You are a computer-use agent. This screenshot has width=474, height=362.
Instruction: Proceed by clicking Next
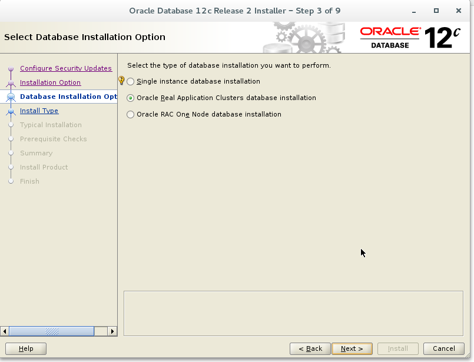[352, 348]
